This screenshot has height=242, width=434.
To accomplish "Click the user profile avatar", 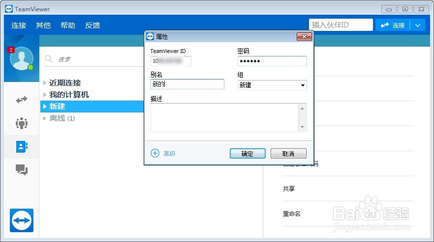I will click(22, 58).
